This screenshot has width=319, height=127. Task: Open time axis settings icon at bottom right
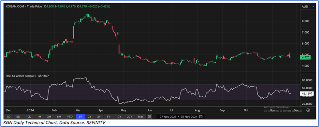tap(308, 110)
